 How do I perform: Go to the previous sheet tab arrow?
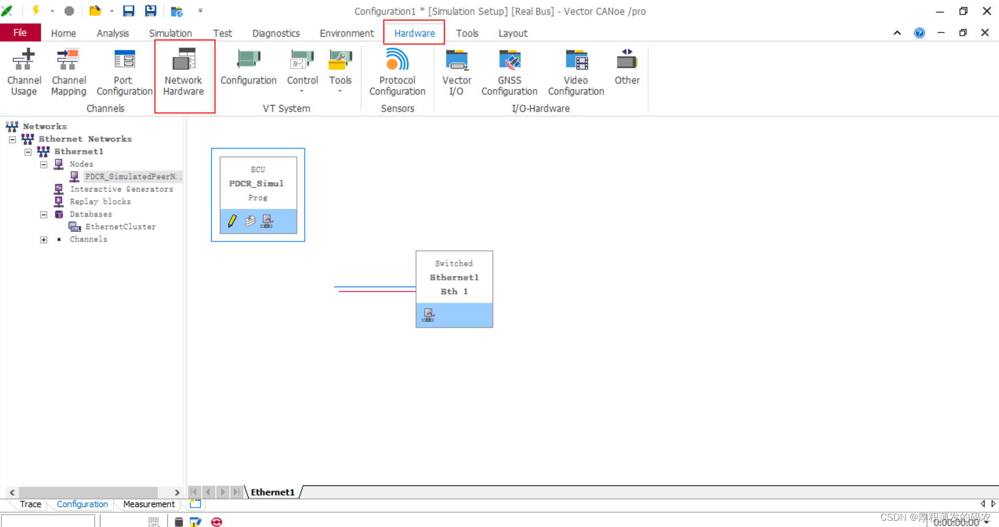coord(208,492)
